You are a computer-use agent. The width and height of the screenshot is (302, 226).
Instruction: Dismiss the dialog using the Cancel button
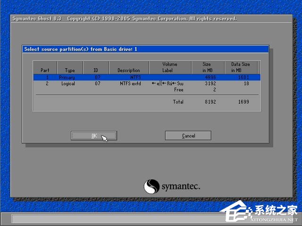click(188, 136)
